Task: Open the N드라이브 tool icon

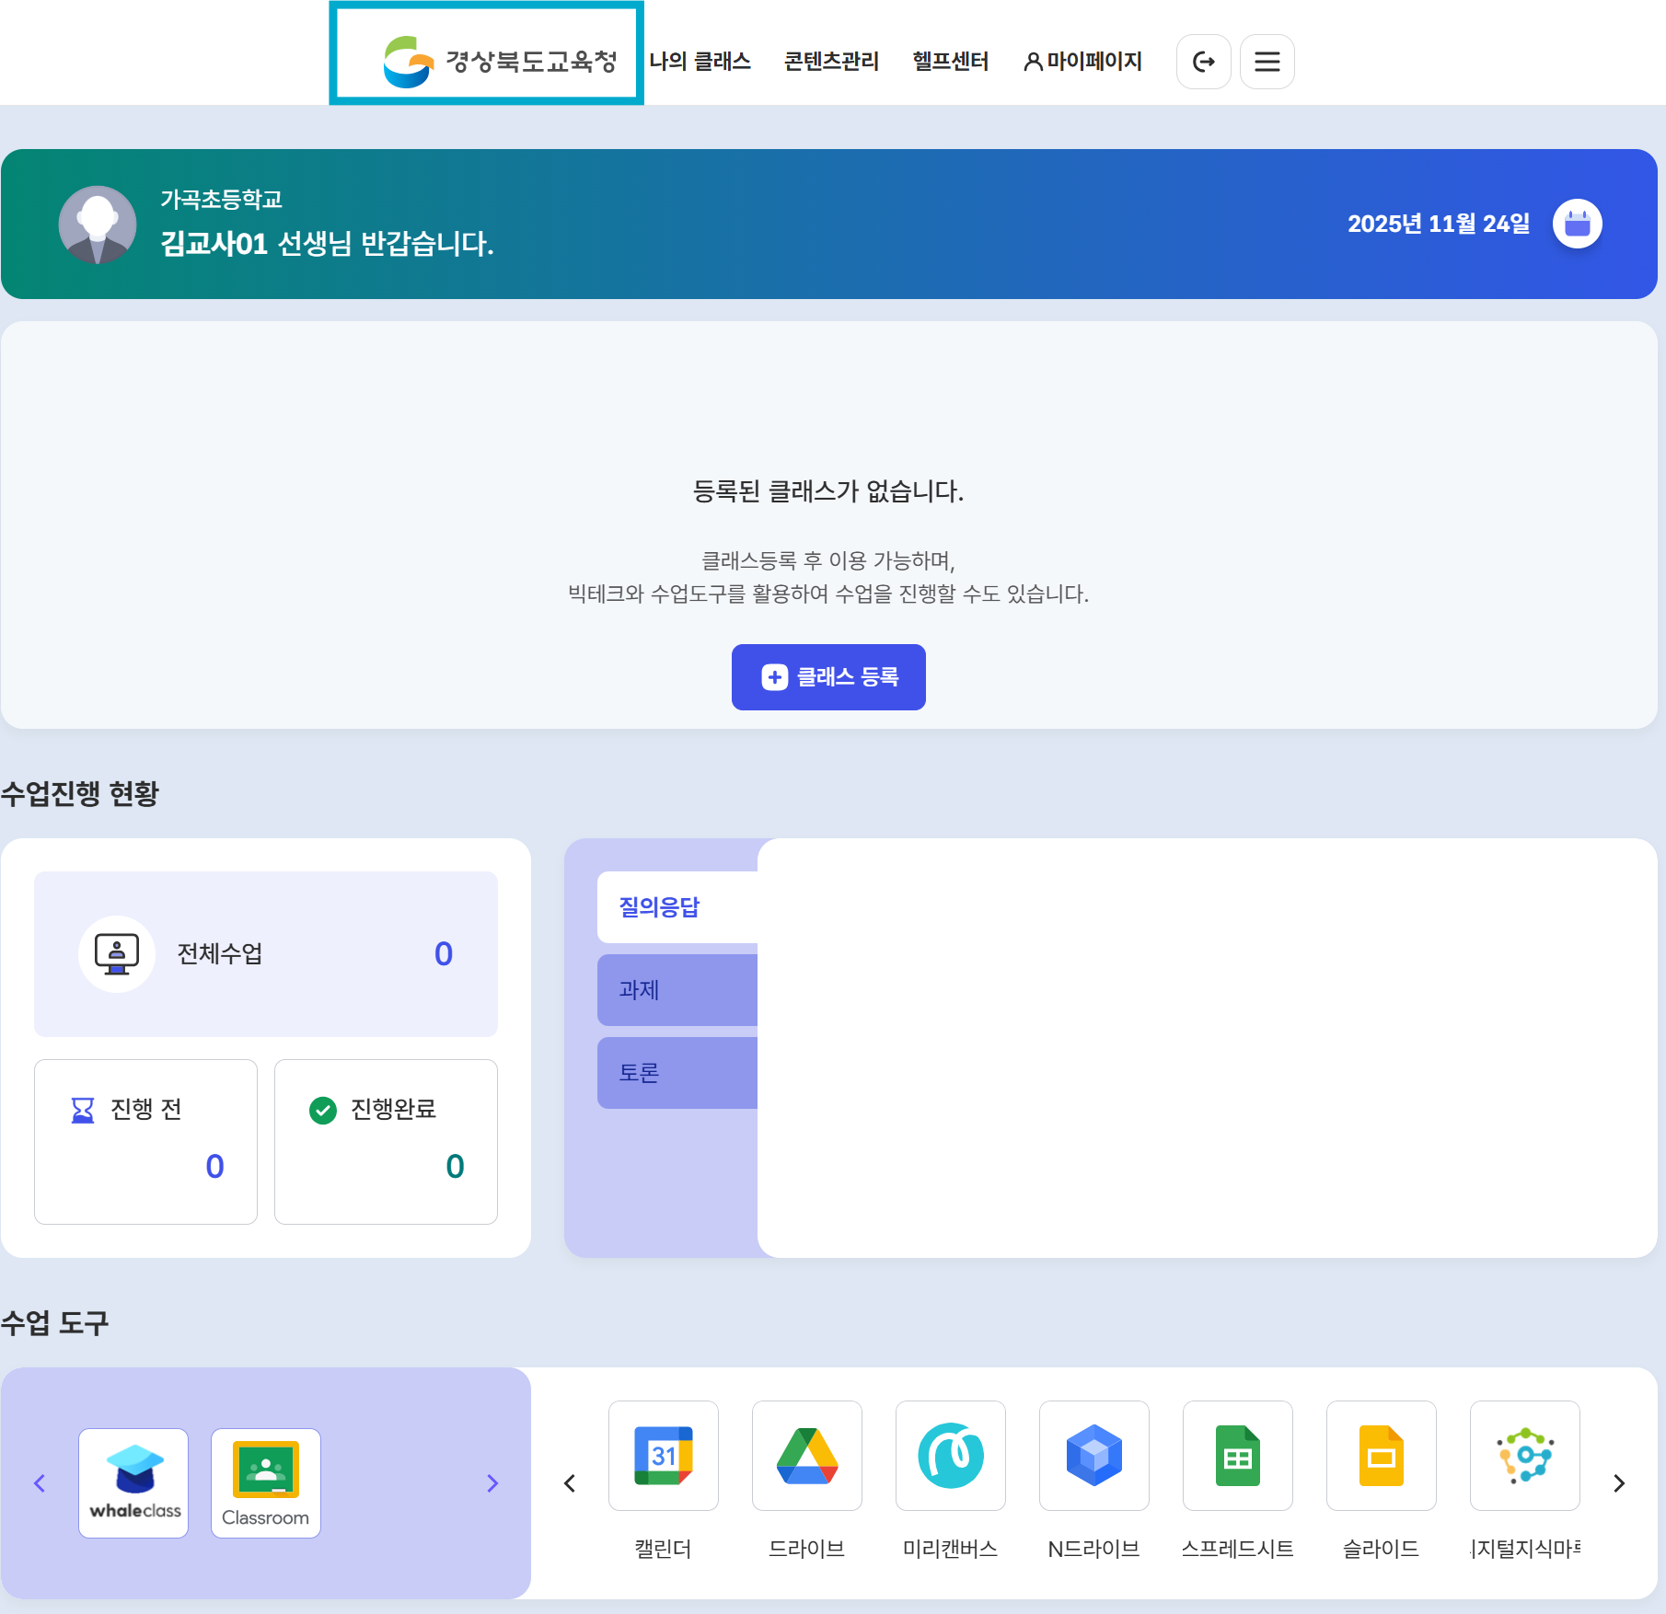Action: 1093,1456
